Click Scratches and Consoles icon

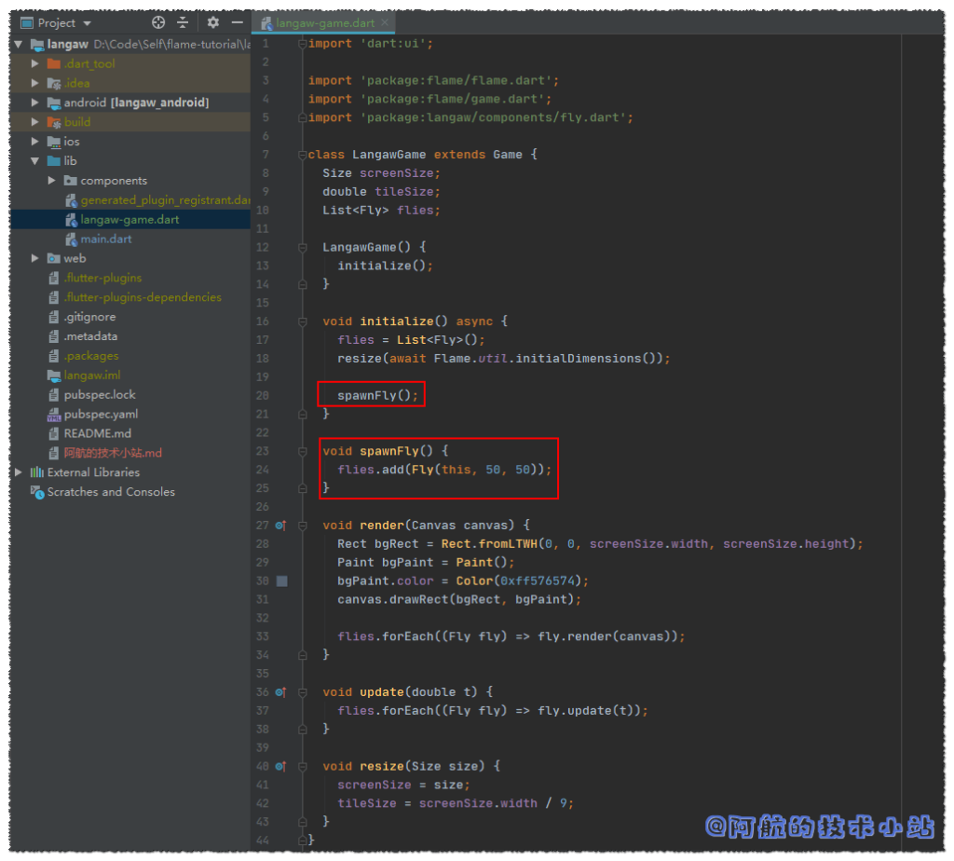(37, 492)
